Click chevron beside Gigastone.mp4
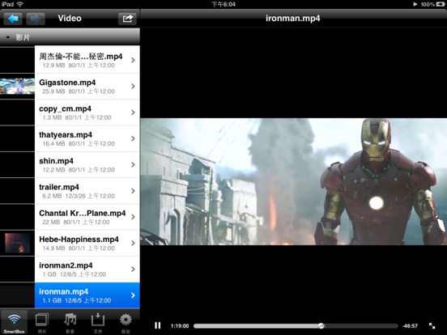 [133, 87]
